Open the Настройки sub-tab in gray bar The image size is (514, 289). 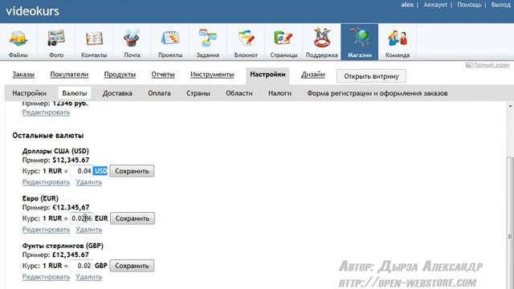pyautogui.click(x=29, y=93)
